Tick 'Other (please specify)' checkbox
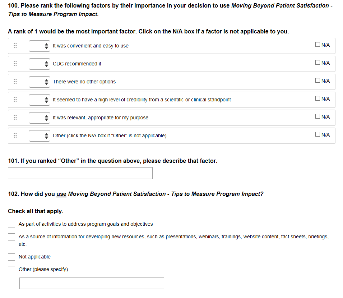343x298 pixels. click(11, 270)
